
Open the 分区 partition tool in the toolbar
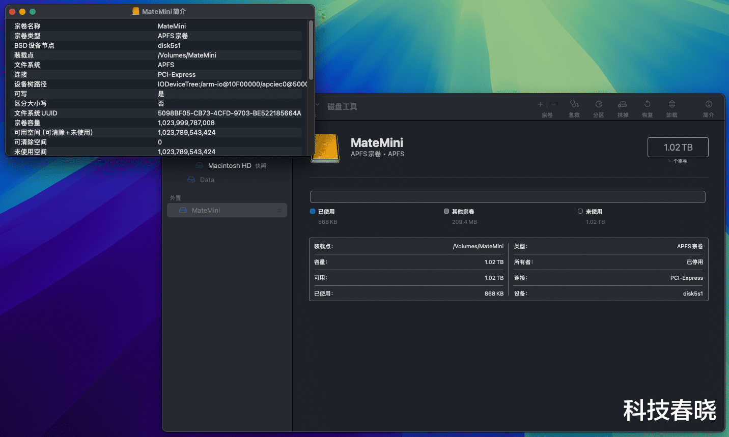pos(599,104)
